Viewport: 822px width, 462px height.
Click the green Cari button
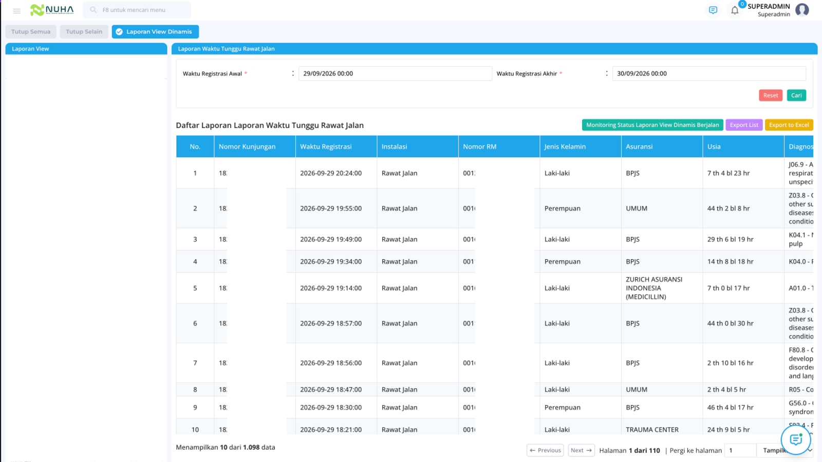(796, 95)
